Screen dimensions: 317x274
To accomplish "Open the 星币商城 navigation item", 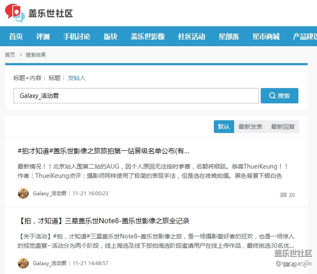I will click(266, 37).
